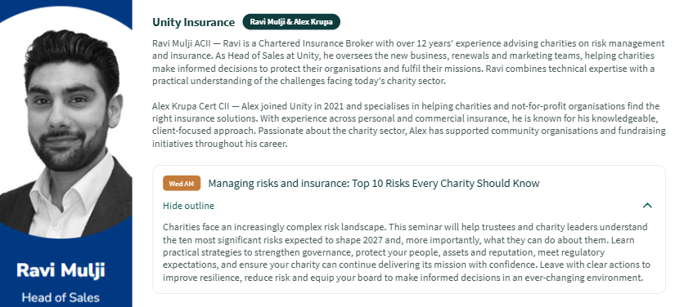Viewport: 675px width, 307px height.
Task: Click the Alex Krupa Cert CII biography paragraph
Action: pyautogui.click(x=408, y=125)
